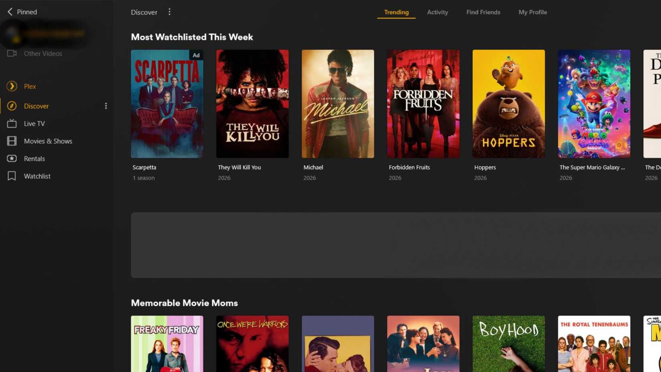Image resolution: width=661 pixels, height=372 pixels.
Task: Open the Scarpetta poster
Action: [167, 104]
